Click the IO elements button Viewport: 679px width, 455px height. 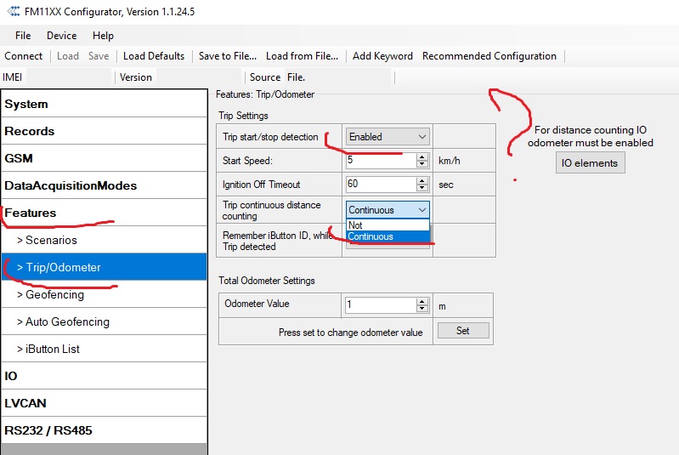tap(591, 163)
